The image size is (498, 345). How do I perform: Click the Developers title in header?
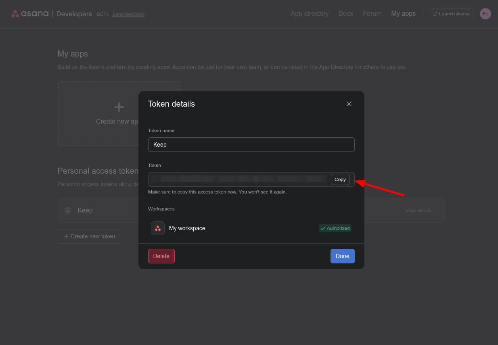coord(74,14)
